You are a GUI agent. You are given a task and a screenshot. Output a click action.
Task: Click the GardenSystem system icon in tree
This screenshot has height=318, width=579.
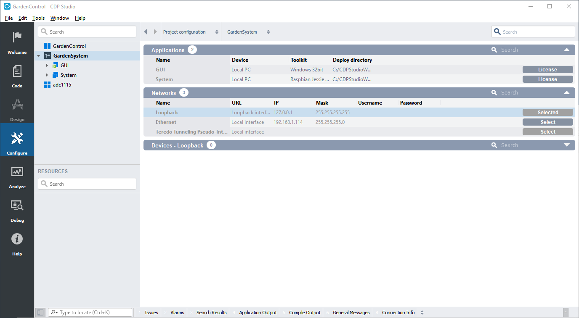[48, 56]
